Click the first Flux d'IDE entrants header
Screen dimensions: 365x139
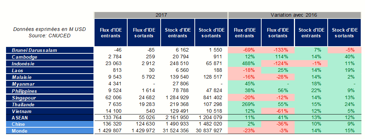click(111, 33)
